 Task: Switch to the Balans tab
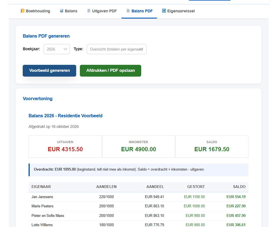click(68, 11)
